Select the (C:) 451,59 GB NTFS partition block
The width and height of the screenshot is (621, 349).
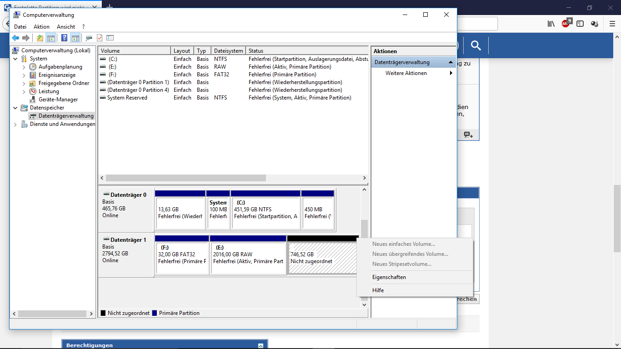[x=265, y=210]
